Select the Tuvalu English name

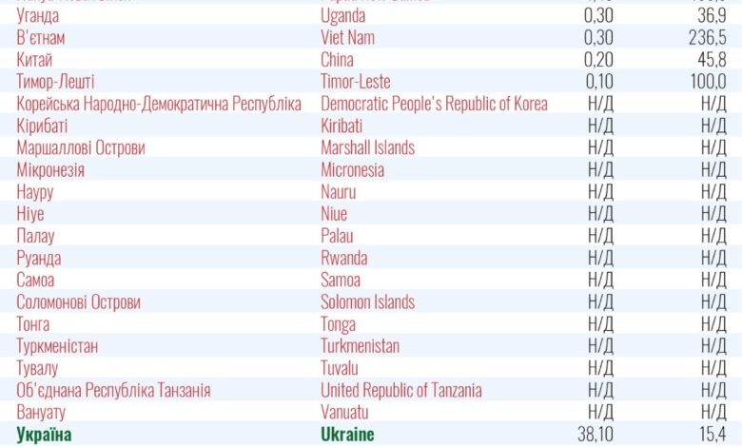click(340, 368)
